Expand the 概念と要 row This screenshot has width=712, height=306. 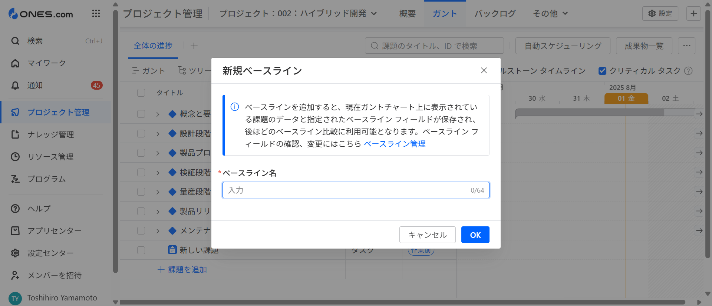click(158, 114)
